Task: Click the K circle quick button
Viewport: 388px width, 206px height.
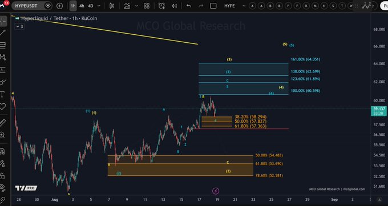Action: (x=306, y=6)
